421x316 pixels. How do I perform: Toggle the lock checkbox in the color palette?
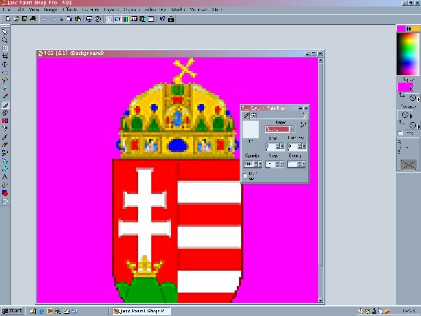pos(401,133)
